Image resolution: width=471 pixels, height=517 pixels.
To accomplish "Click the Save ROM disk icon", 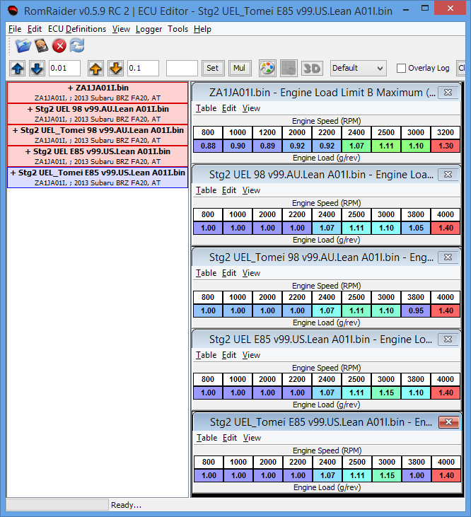I will [42, 46].
